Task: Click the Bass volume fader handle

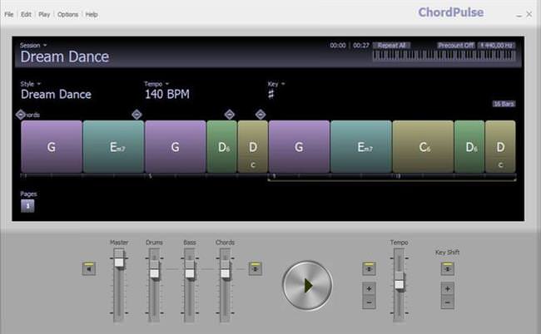Action: point(190,273)
